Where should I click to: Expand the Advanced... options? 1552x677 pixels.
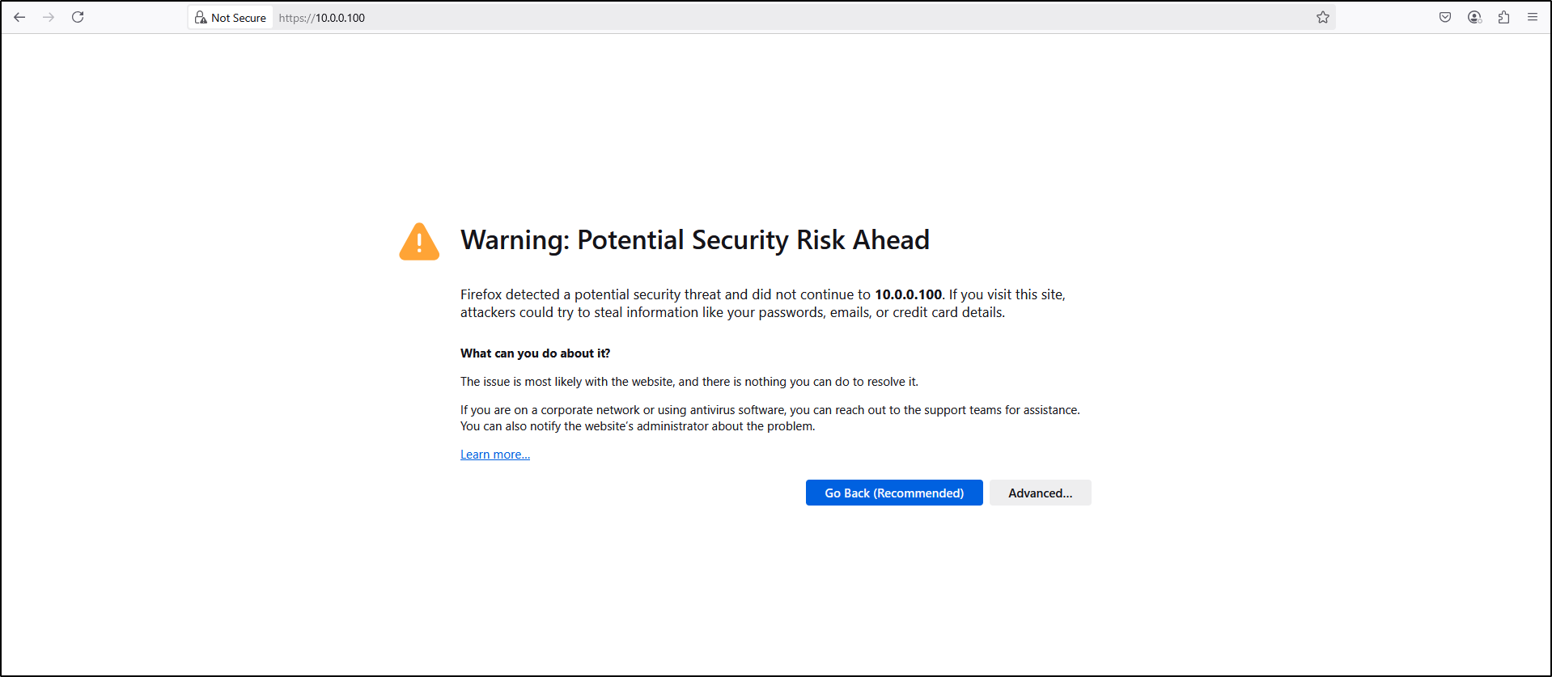1040,493
